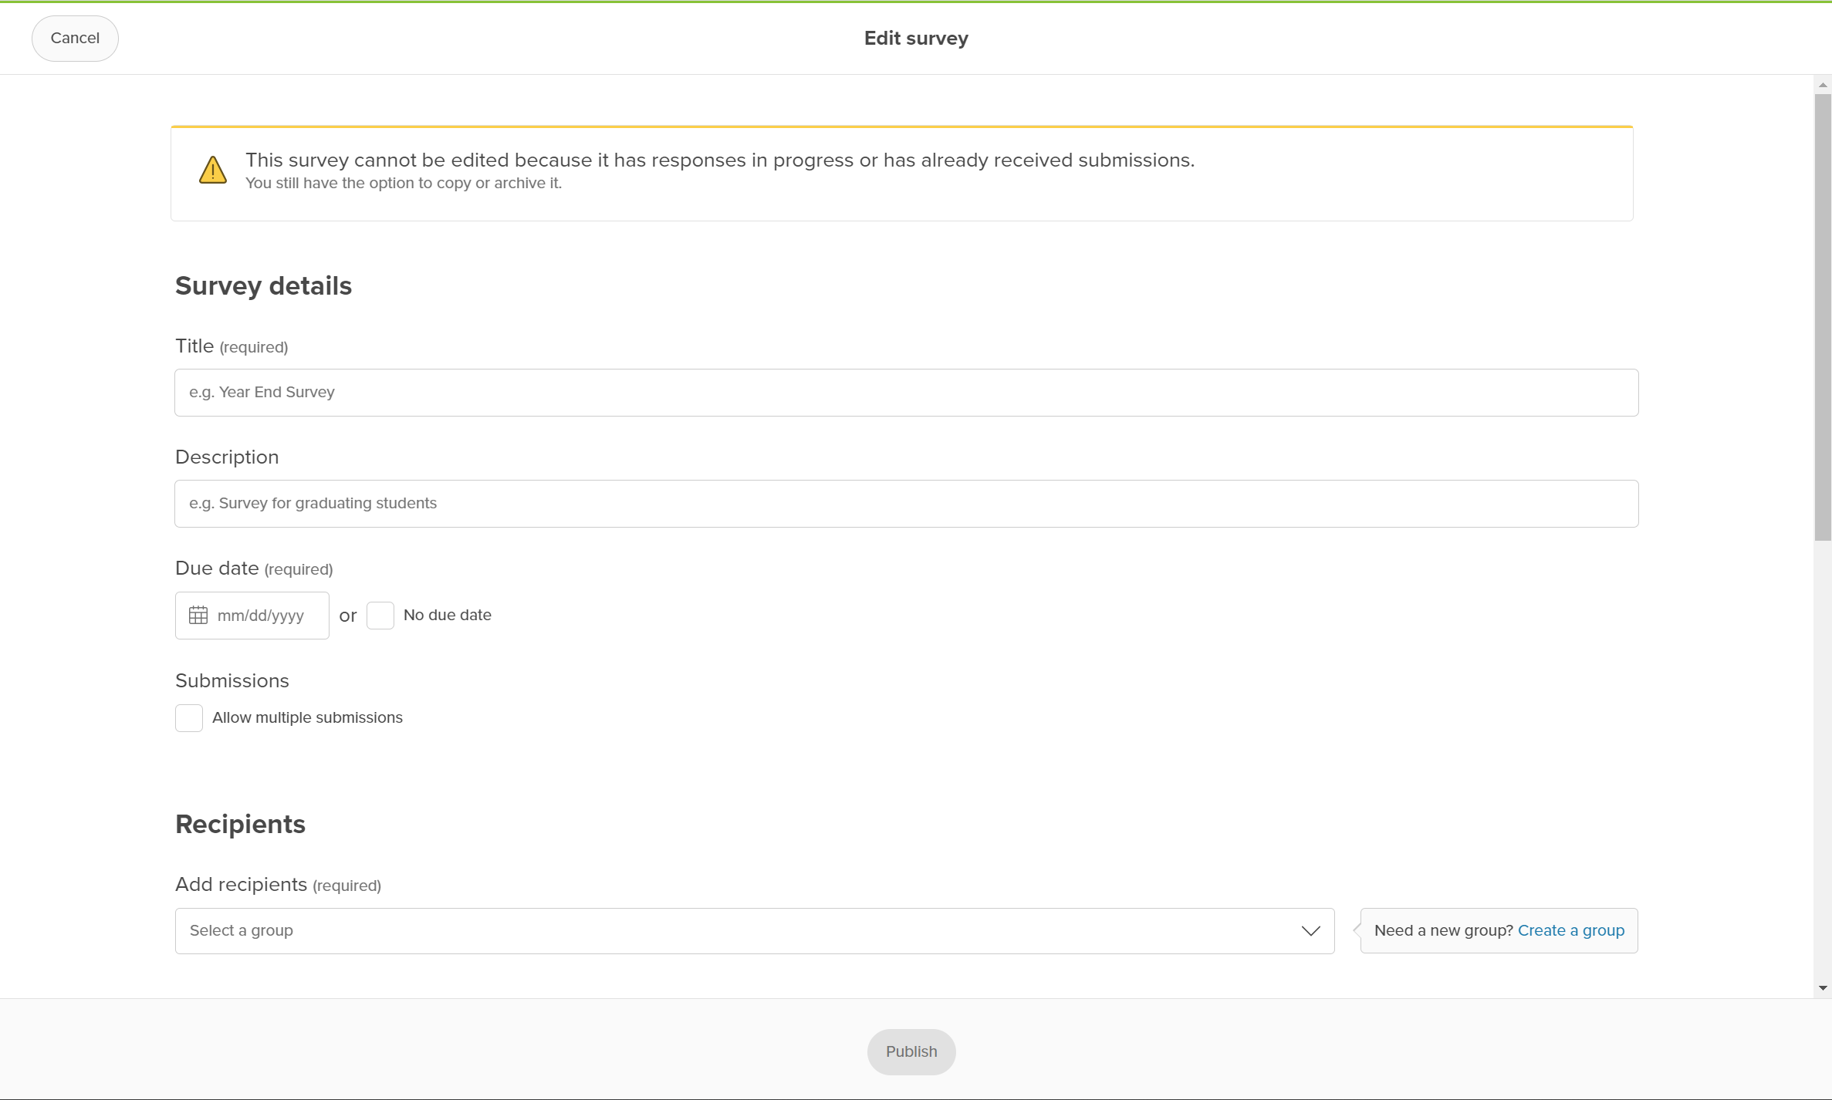Click the Publish button
The height and width of the screenshot is (1100, 1832).
point(911,1051)
